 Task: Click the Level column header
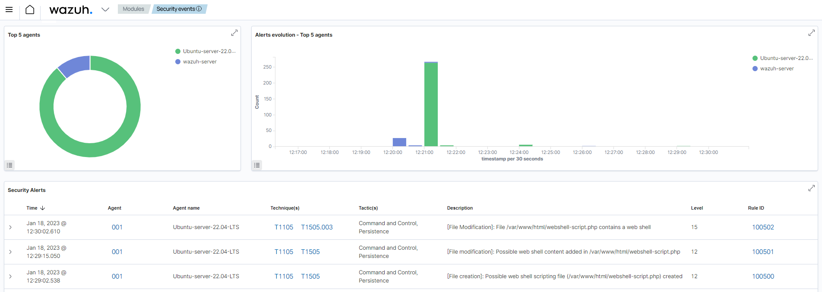pos(697,208)
